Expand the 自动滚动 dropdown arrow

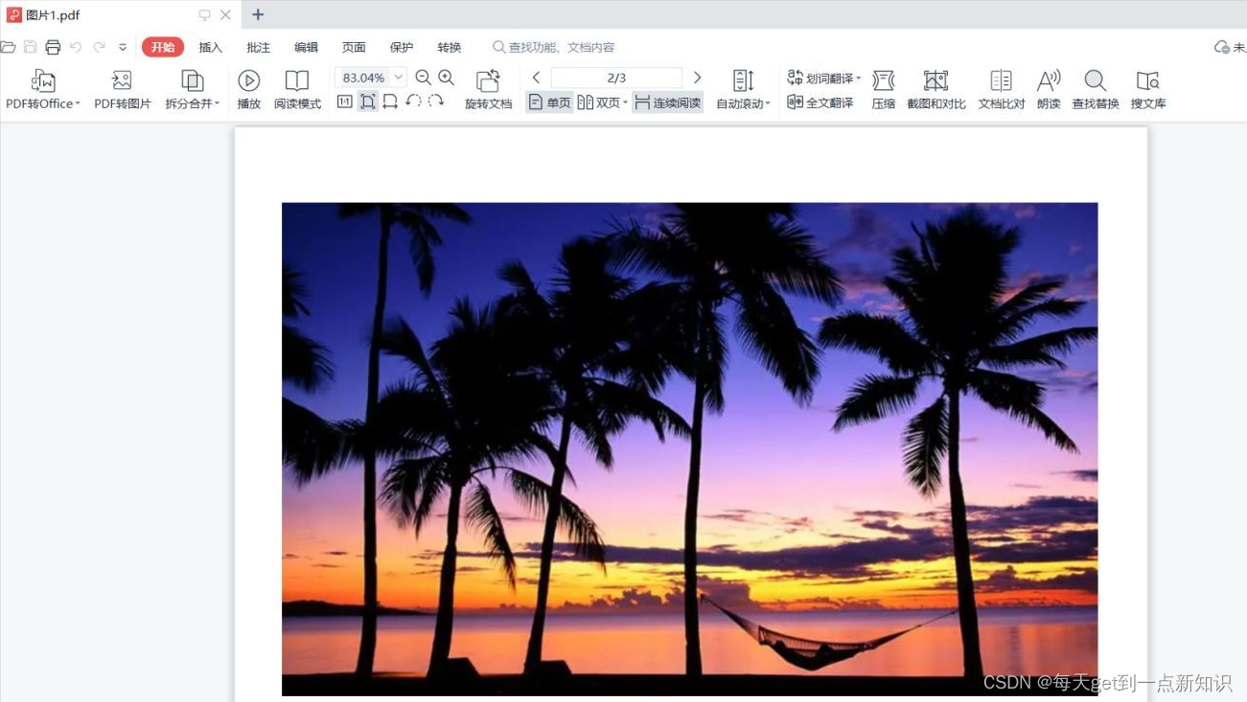[x=768, y=103]
